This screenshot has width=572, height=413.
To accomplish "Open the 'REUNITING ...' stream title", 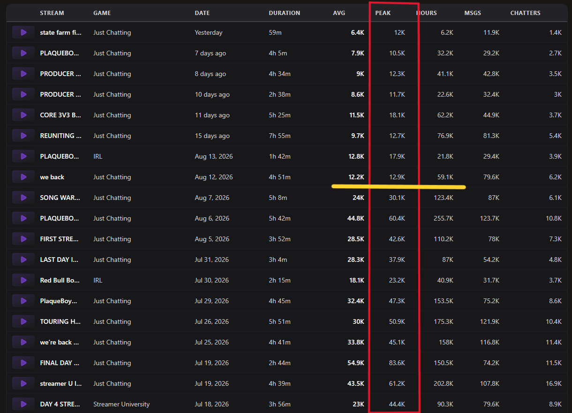I will (x=61, y=136).
